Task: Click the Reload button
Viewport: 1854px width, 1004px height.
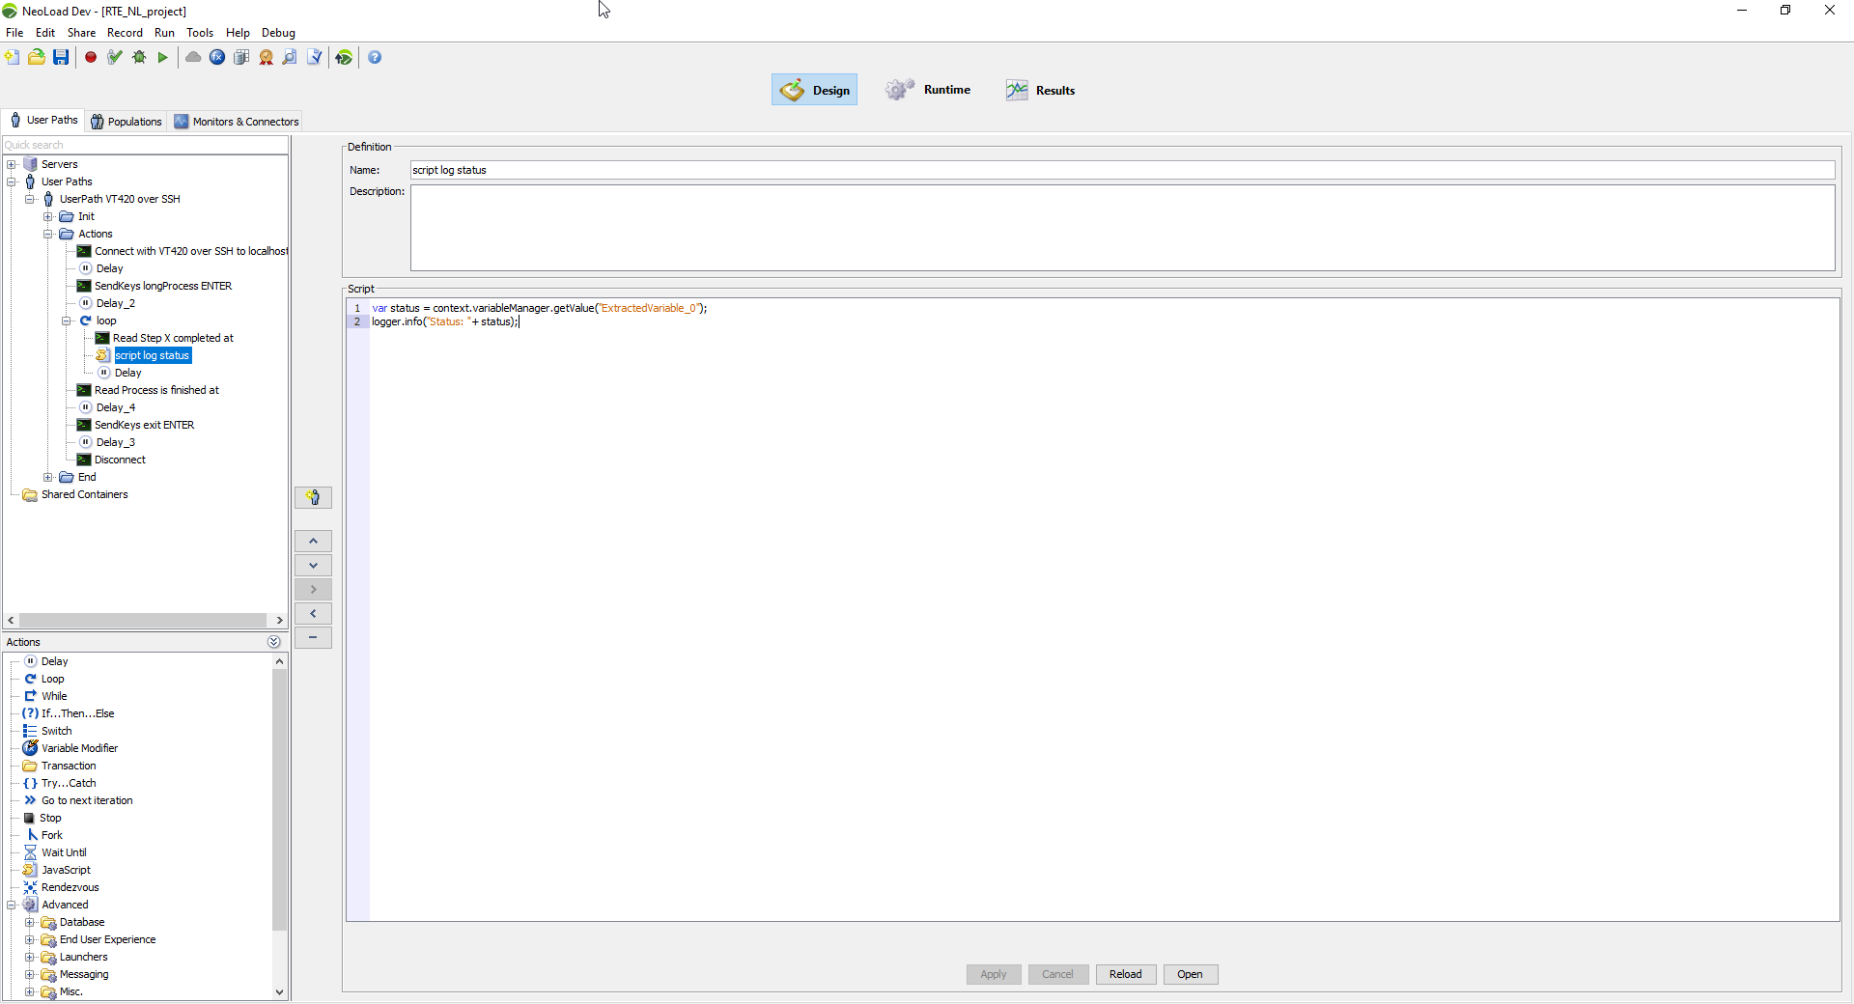Action: click(1125, 974)
